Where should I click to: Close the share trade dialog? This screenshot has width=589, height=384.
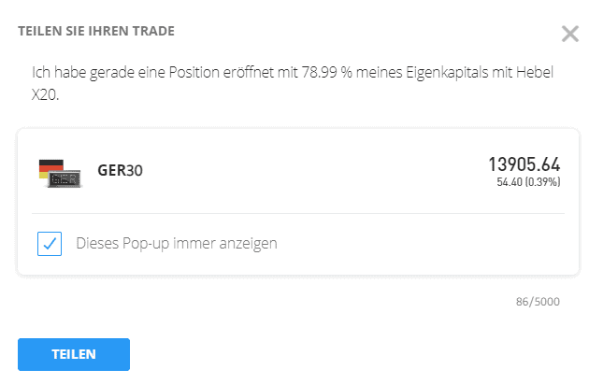569,35
